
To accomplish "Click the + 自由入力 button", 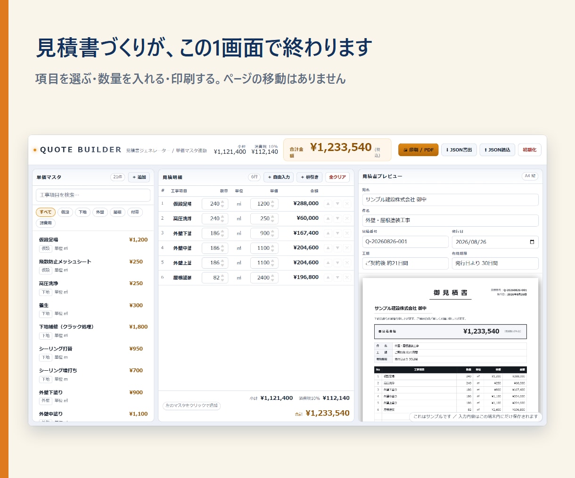I will coord(279,177).
